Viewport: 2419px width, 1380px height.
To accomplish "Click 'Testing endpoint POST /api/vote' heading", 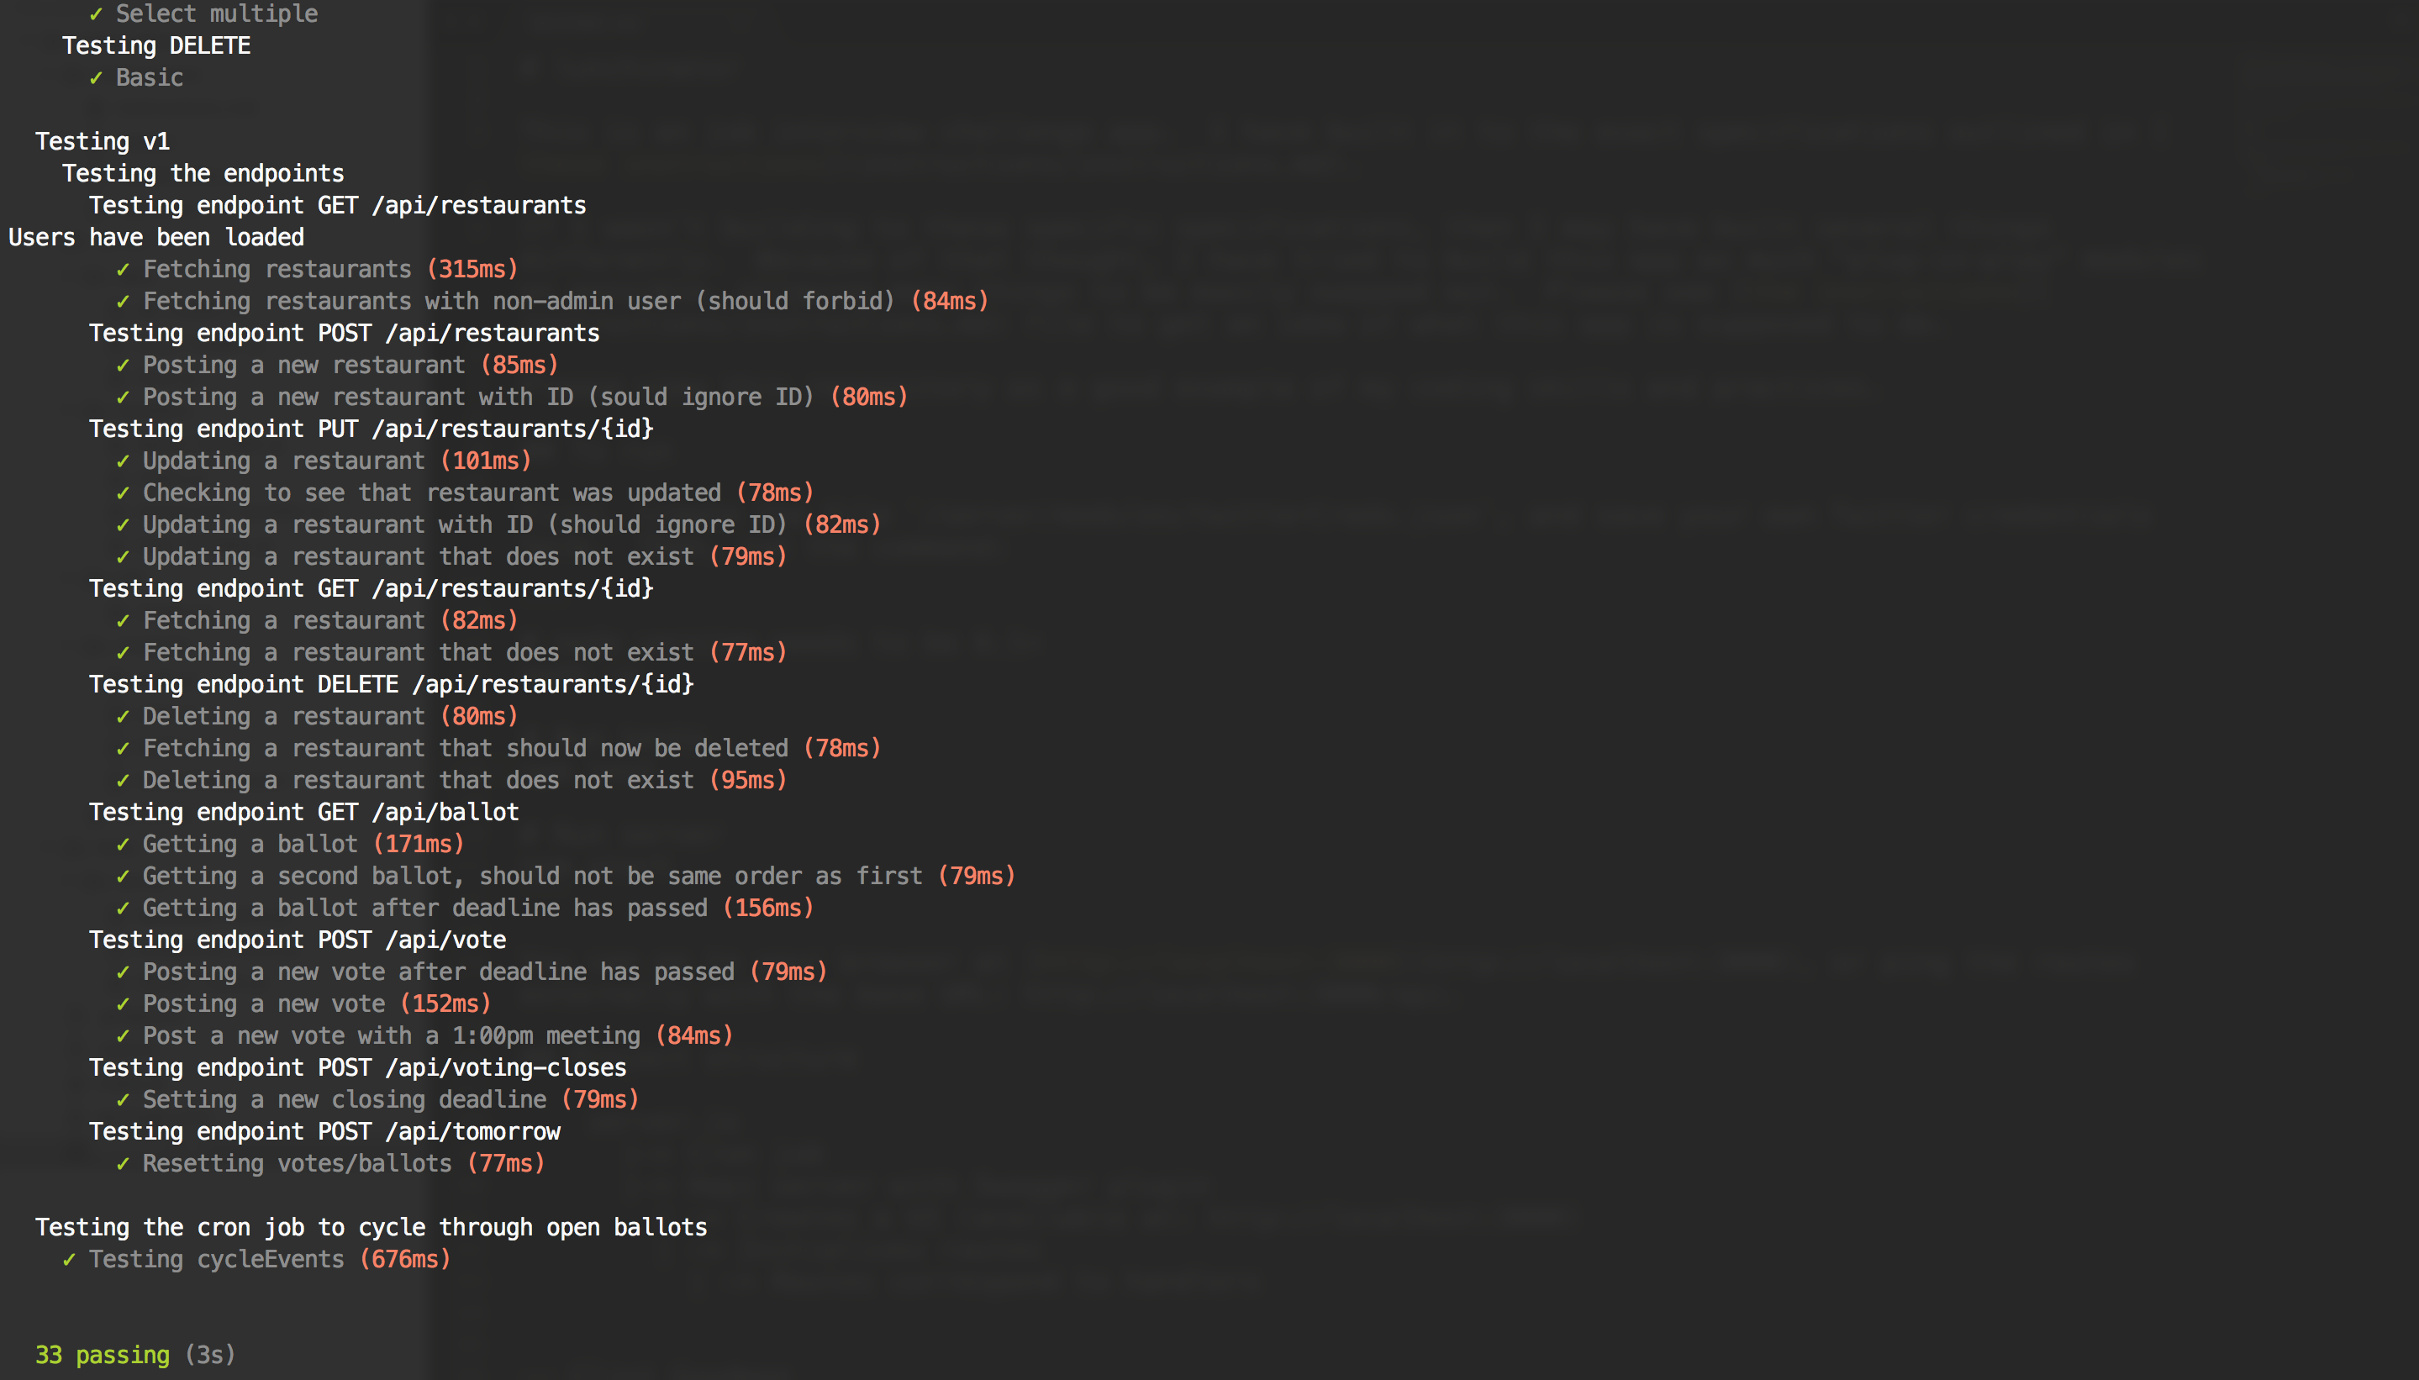I will pos(298,940).
